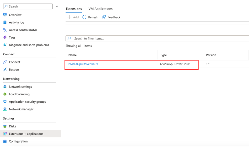Click the Application security groups shield icon
249x148 pixels.
point(5,102)
